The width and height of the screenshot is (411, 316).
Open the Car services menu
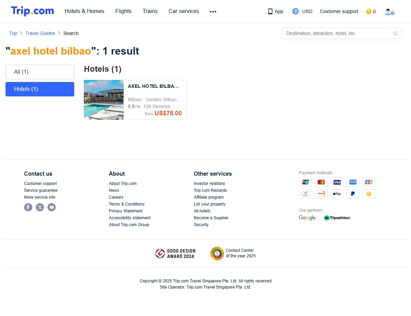(184, 11)
